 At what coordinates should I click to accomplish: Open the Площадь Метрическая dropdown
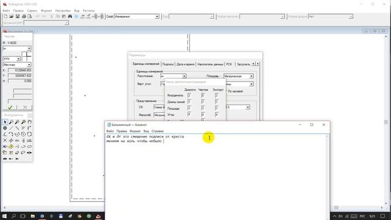coord(251,76)
